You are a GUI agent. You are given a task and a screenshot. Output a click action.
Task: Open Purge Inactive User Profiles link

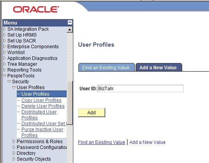[42, 132]
